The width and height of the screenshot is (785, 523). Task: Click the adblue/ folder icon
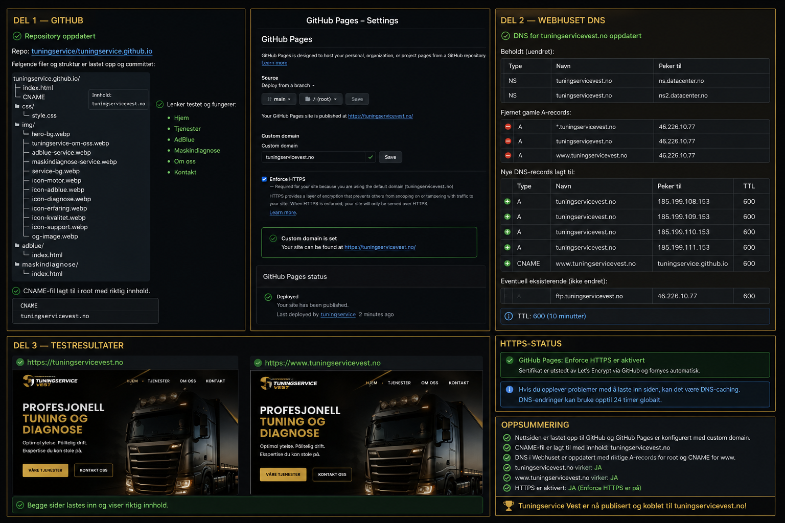[17, 246]
